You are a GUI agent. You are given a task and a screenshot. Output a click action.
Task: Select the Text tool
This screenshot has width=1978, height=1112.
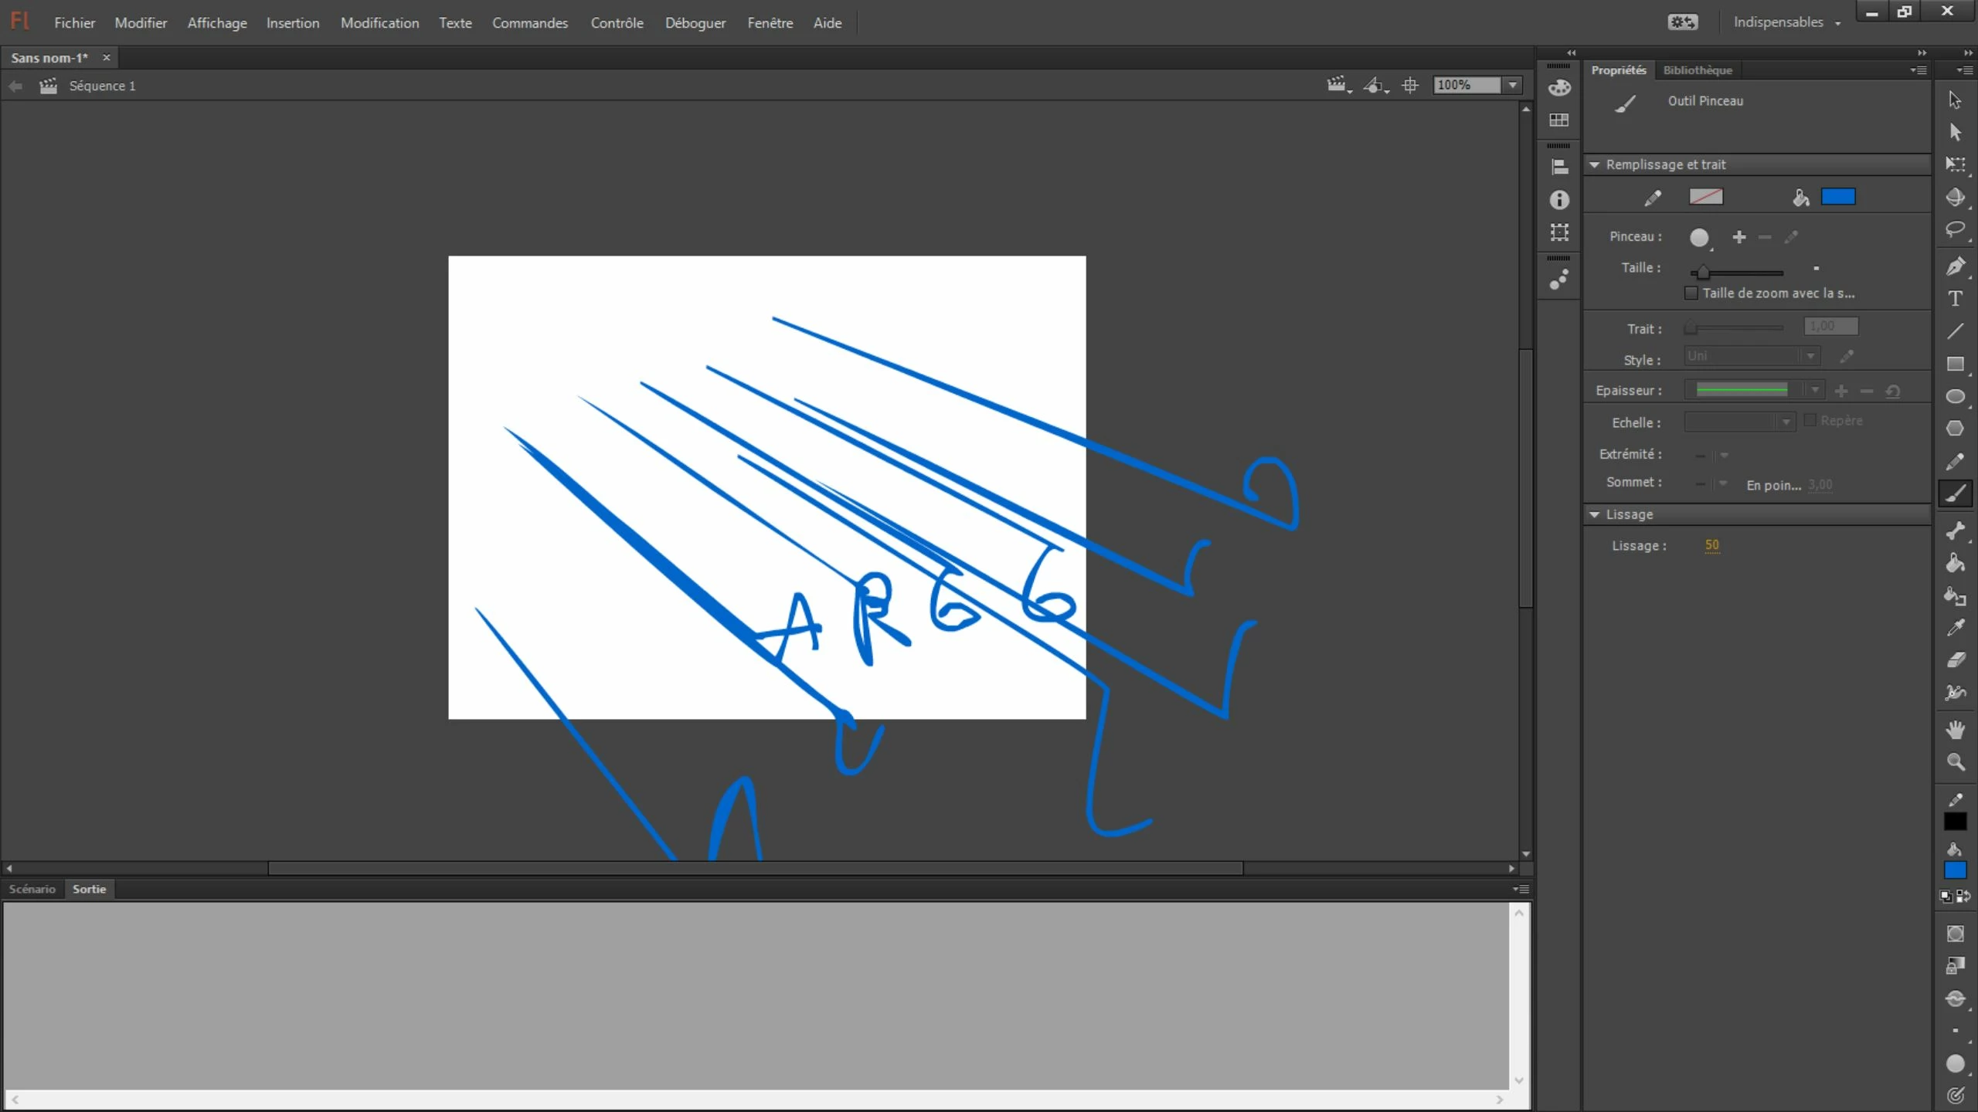[1955, 299]
